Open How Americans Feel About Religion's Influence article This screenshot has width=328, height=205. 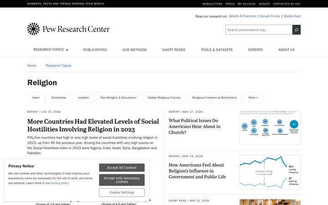coord(197,171)
